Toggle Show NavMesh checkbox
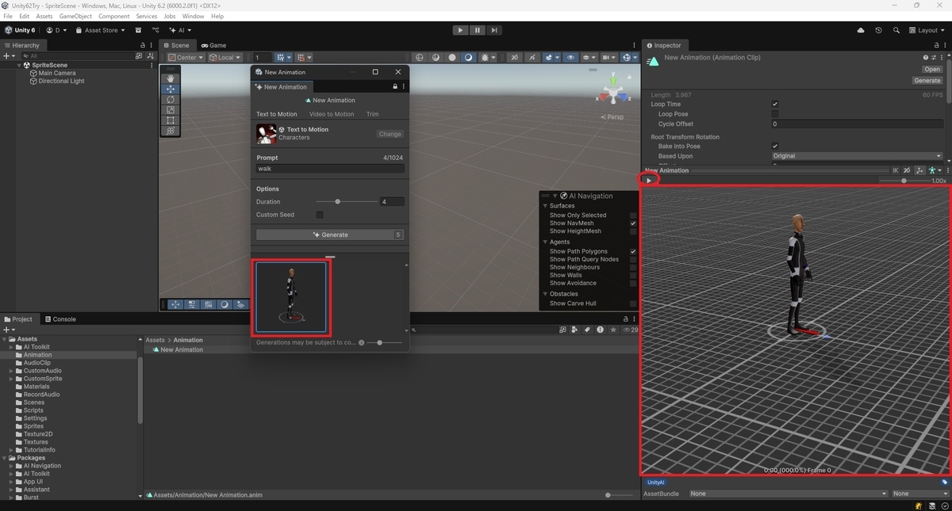The height and width of the screenshot is (511, 952). [633, 223]
